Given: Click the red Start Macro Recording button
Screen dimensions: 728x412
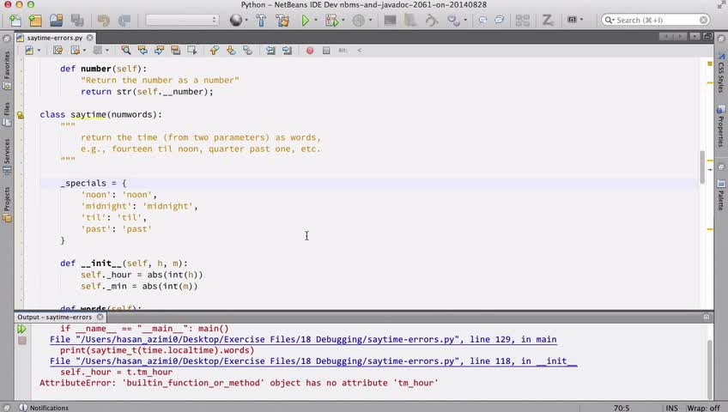Looking at the screenshot, I should [310, 50].
